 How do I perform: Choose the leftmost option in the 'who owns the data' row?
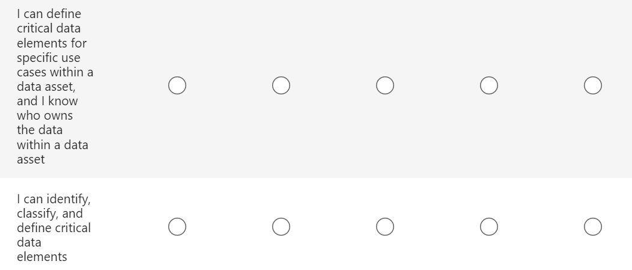tap(177, 86)
